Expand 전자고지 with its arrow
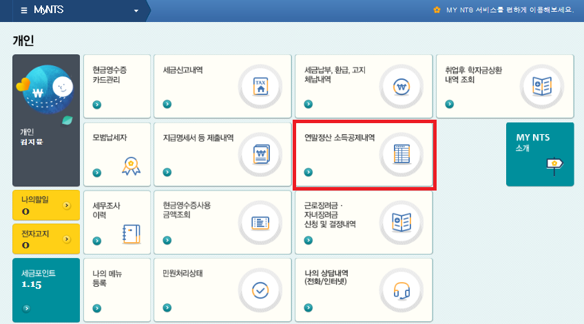The height and width of the screenshot is (324, 584). tap(66, 239)
